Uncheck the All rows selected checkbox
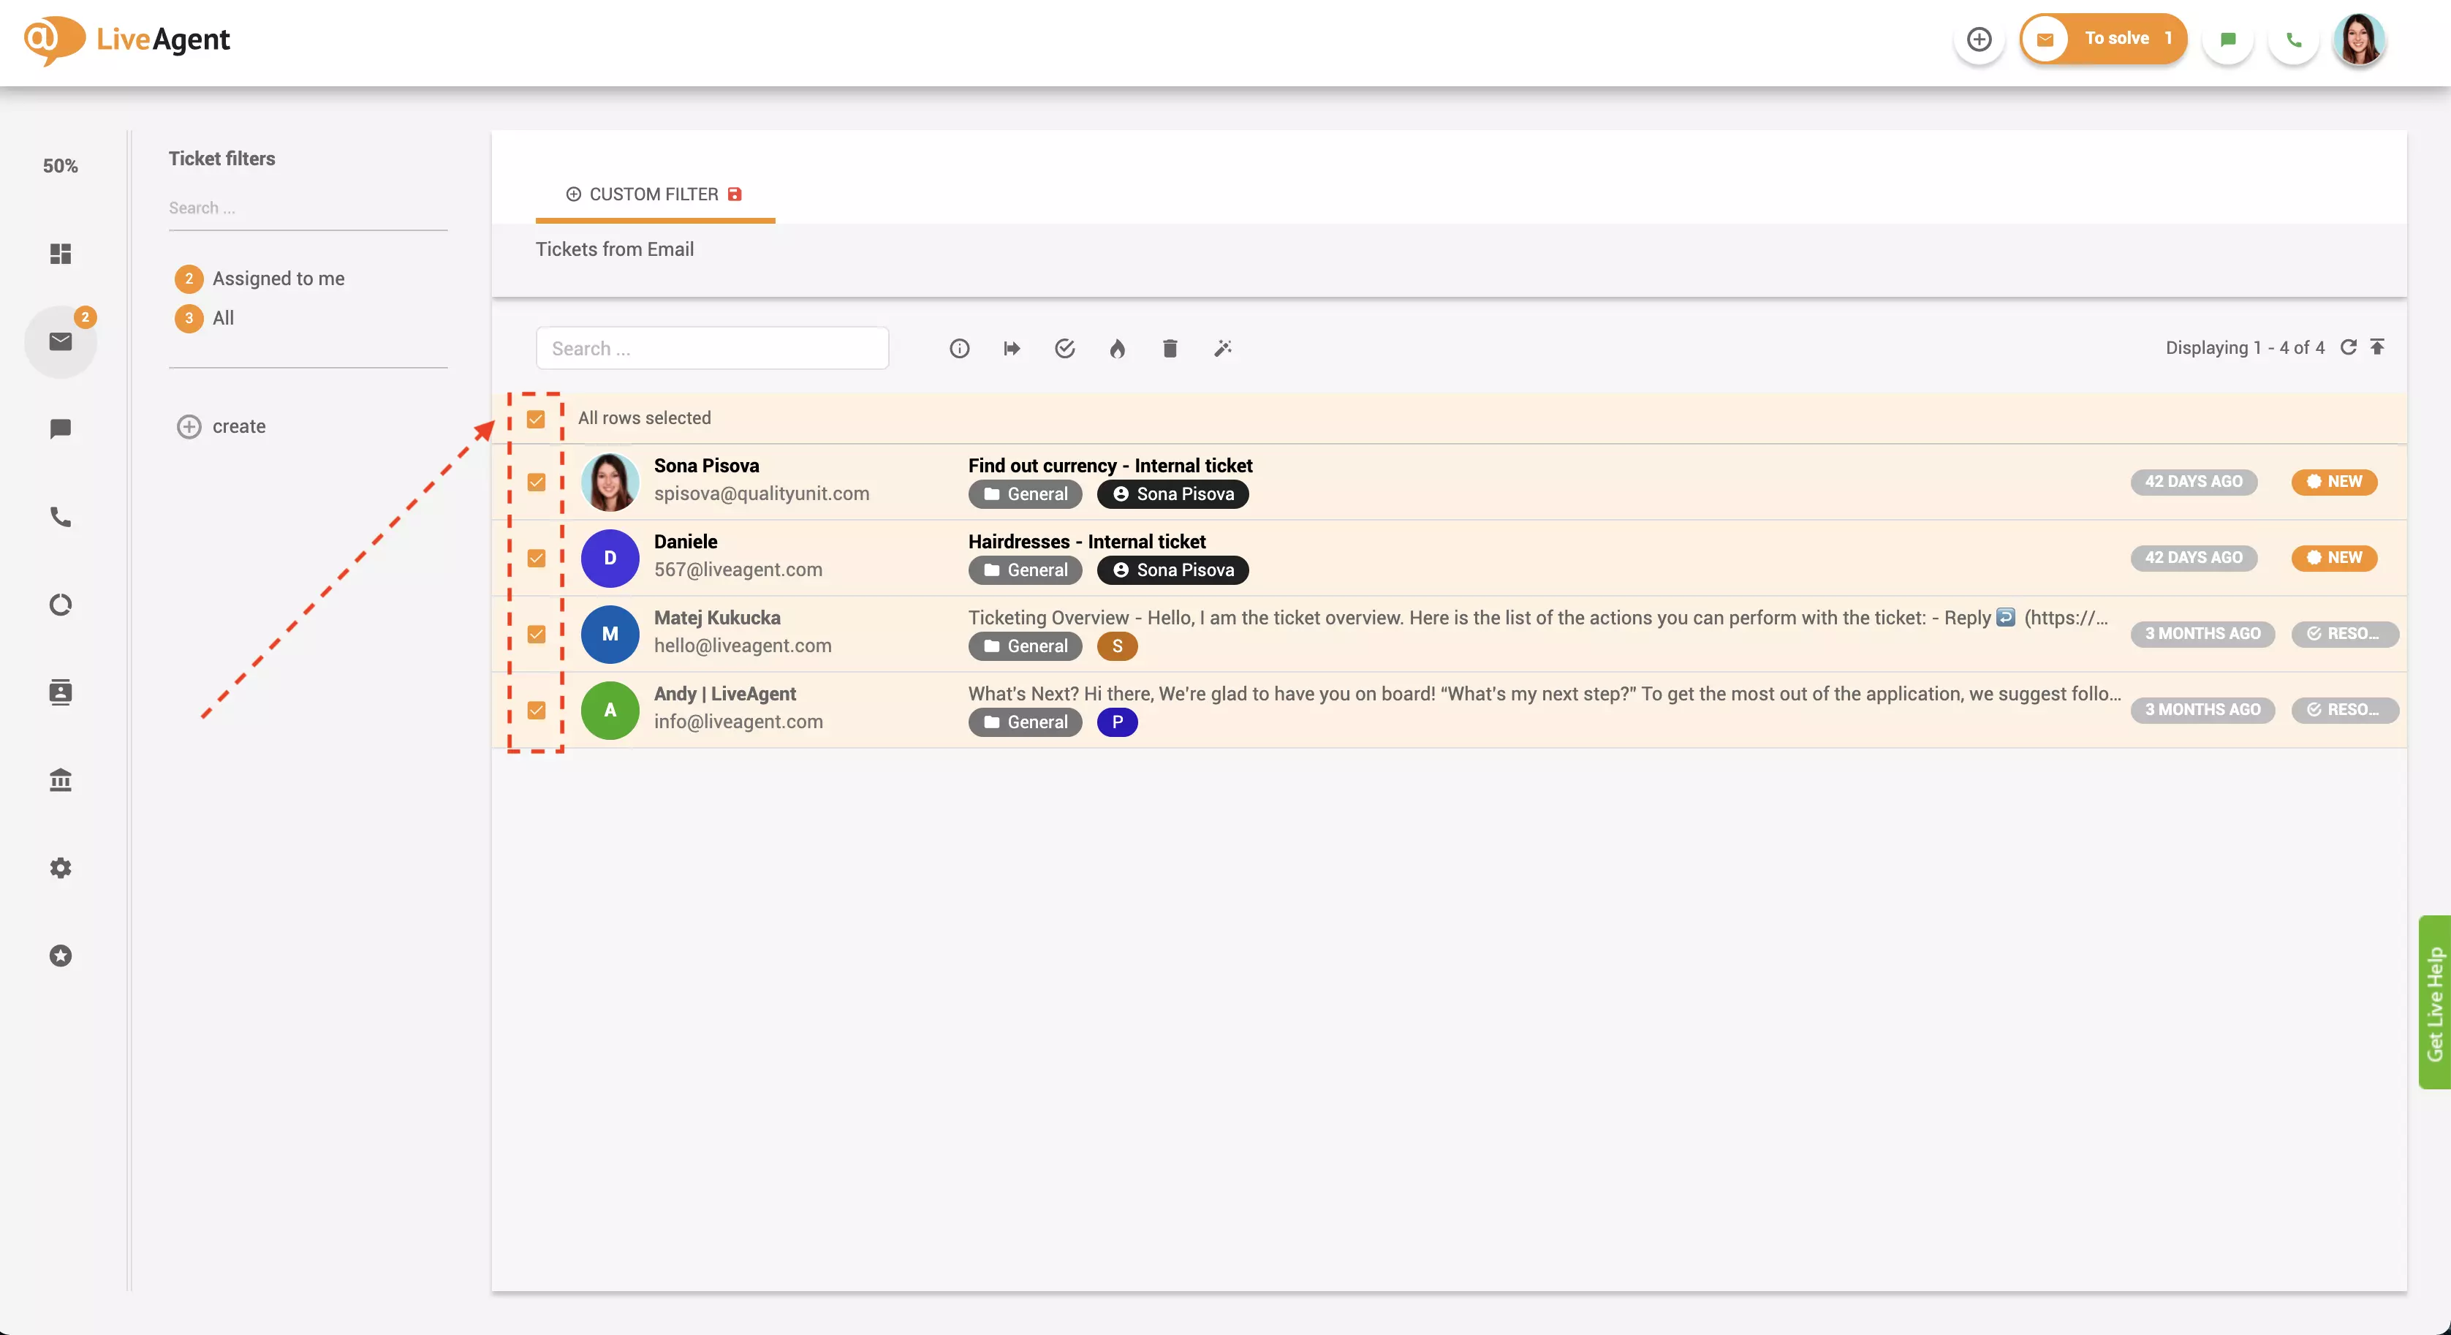 (536, 419)
